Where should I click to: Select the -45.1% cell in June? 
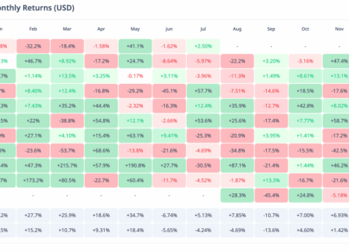[169, 91]
